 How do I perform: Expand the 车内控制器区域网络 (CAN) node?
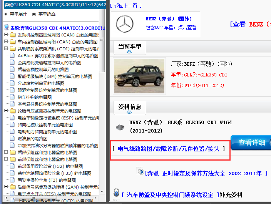[x=6, y=41]
